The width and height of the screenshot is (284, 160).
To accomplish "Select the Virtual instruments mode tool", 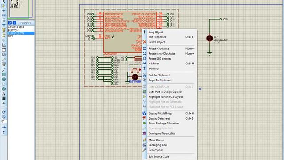I will (4, 64).
